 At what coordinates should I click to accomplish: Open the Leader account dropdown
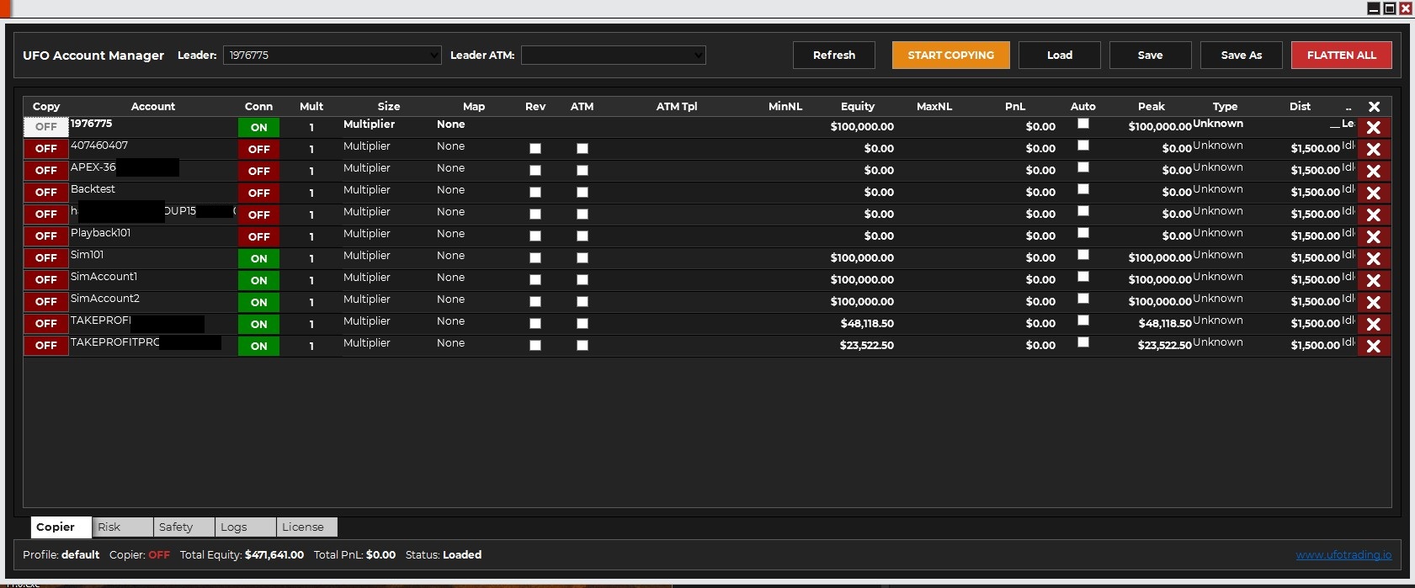[x=332, y=55]
